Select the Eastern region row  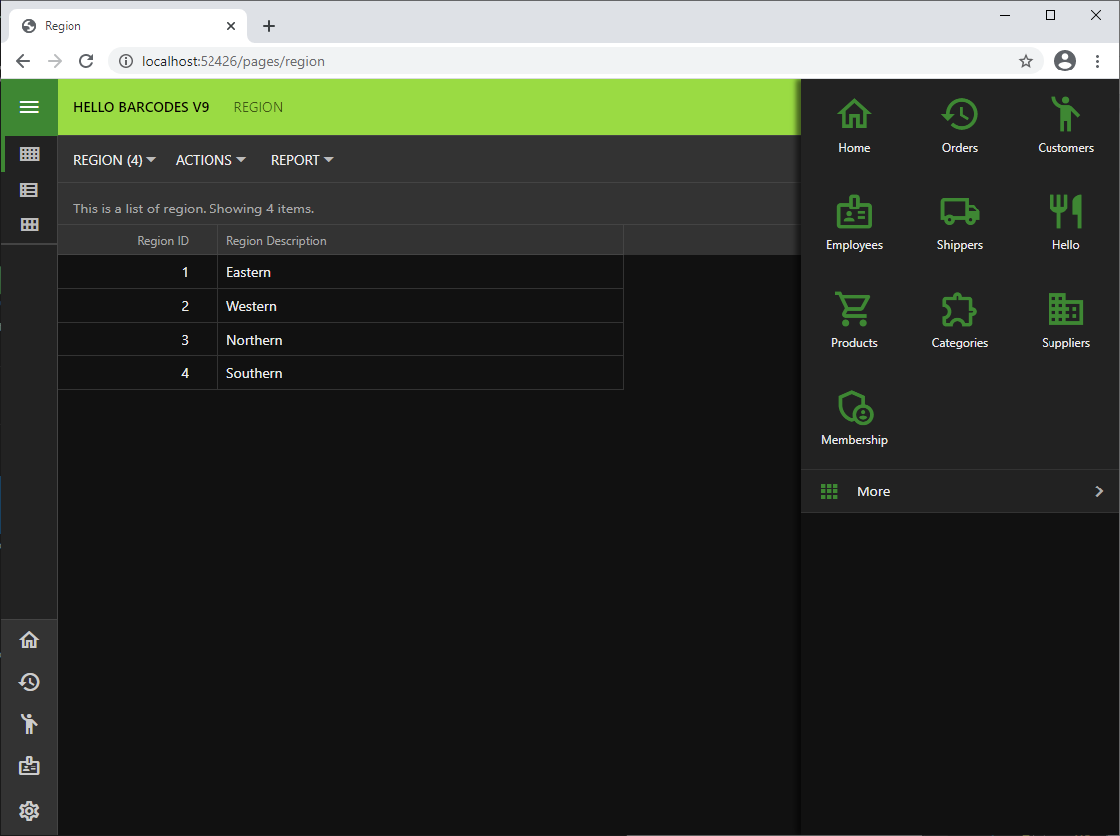tap(340, 272)
